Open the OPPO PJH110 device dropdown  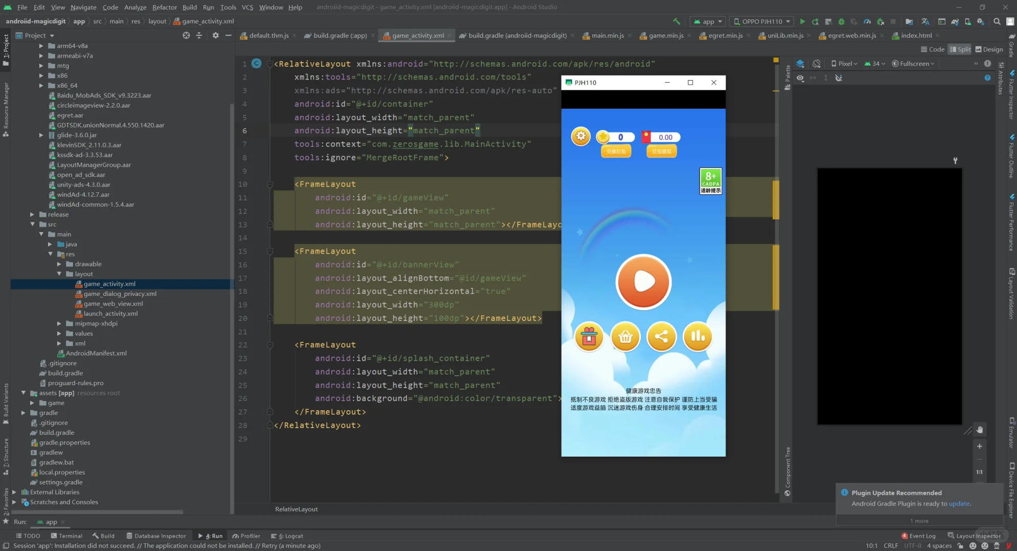click(x=761, y=21)
